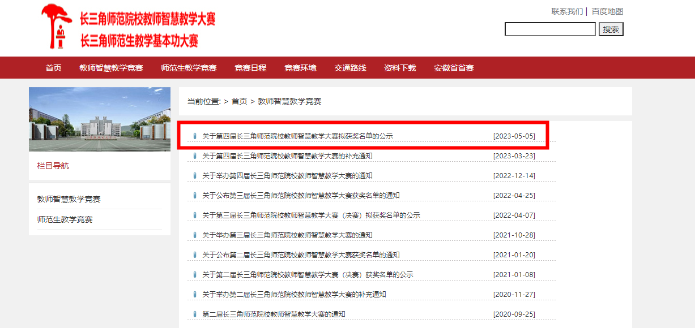Open sidebar link 师范生教学竞赛

(65, 219)
